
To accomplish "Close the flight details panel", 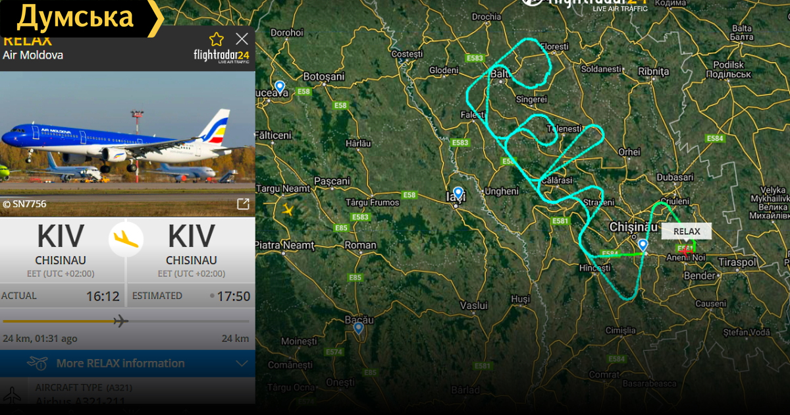I will click(x=242, y=39).
